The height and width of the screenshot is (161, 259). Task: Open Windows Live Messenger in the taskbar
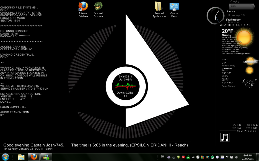[46, 157]
